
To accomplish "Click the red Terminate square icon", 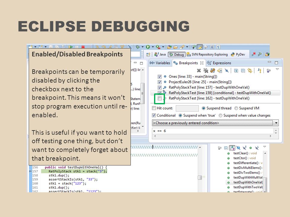I will pos(83,47).
